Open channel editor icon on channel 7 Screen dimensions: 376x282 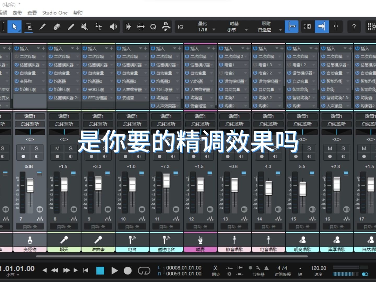coord(40,209)
